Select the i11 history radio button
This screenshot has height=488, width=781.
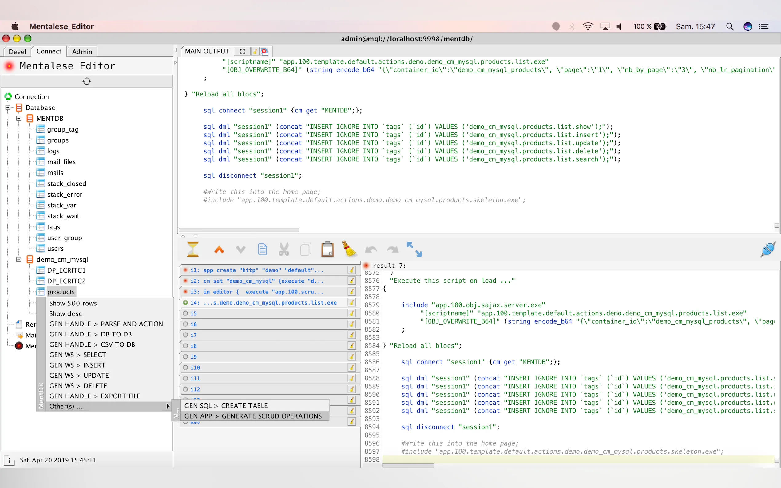(186, 378)
